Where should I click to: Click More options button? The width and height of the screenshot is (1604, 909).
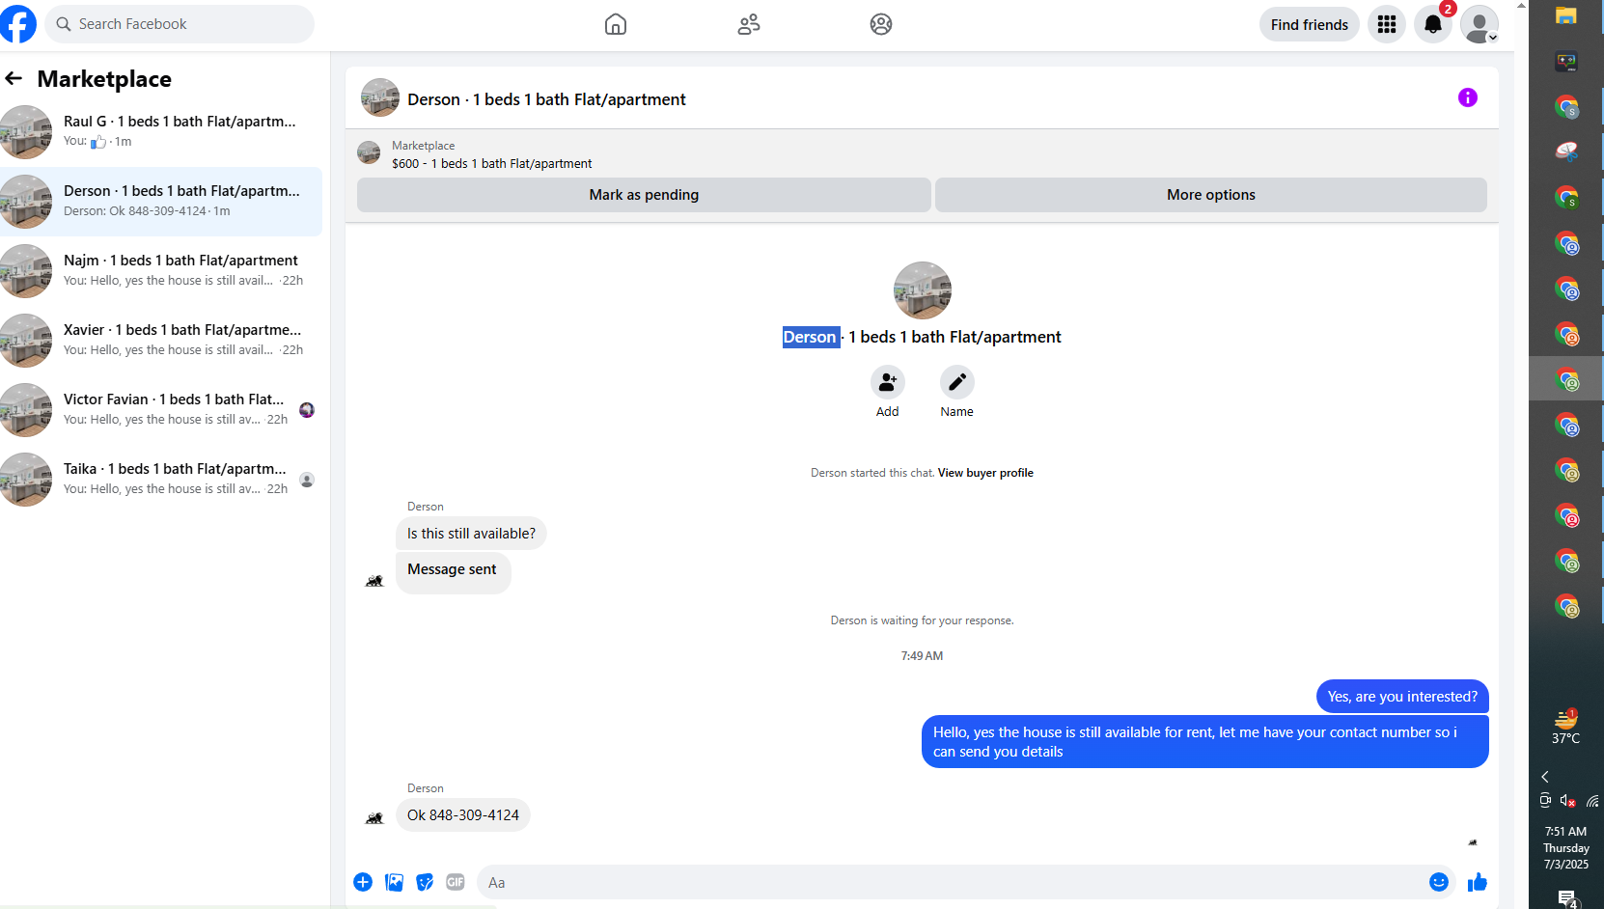[x=1210, y=195]
